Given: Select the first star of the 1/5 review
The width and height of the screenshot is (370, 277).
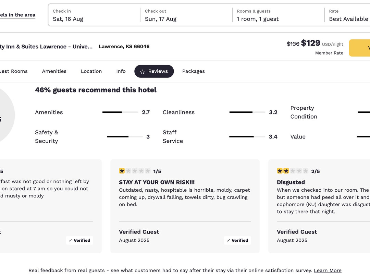Looking at the screenshot, I should 122,171.
